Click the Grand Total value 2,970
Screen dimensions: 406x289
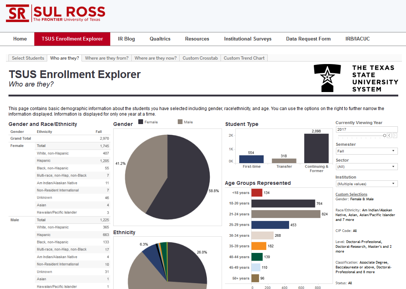tap(104, 138)
